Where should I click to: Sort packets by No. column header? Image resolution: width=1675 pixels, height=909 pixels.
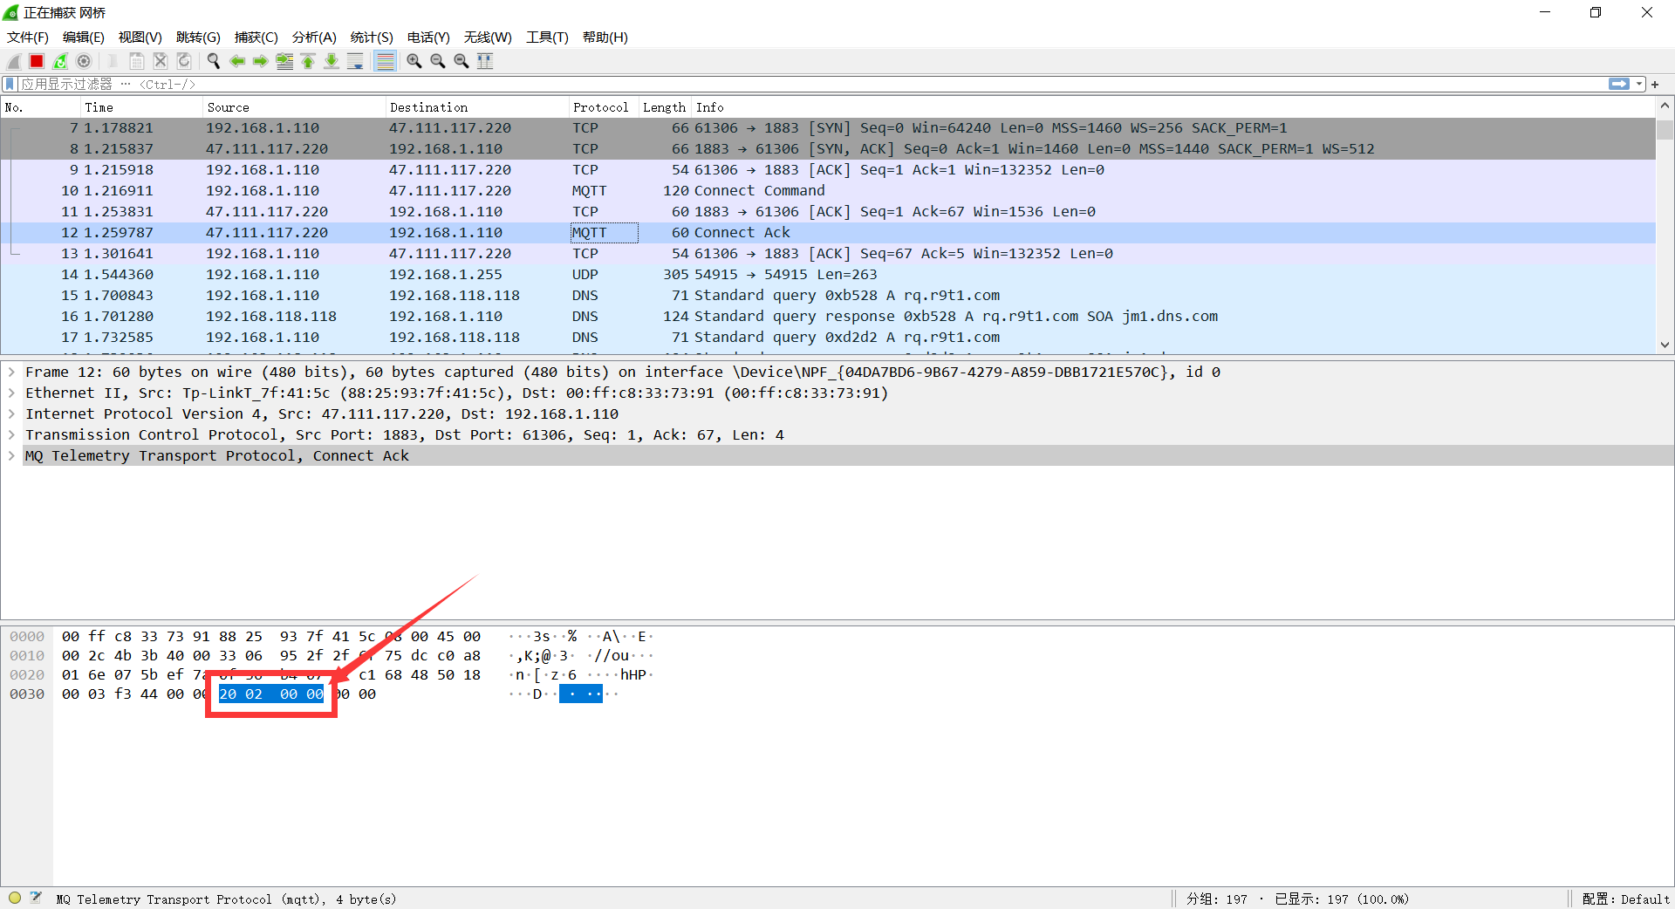(x=41, y=107)
